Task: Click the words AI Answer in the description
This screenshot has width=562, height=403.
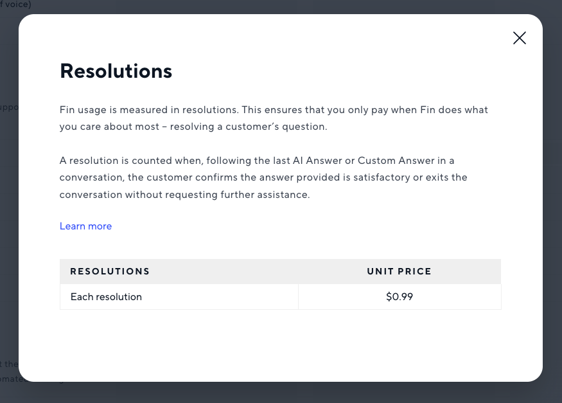Action: tap(317, 161)
